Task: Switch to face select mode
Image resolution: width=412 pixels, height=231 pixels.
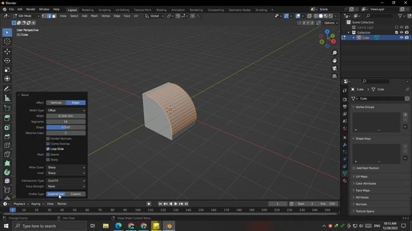Action: pos(54,16)
